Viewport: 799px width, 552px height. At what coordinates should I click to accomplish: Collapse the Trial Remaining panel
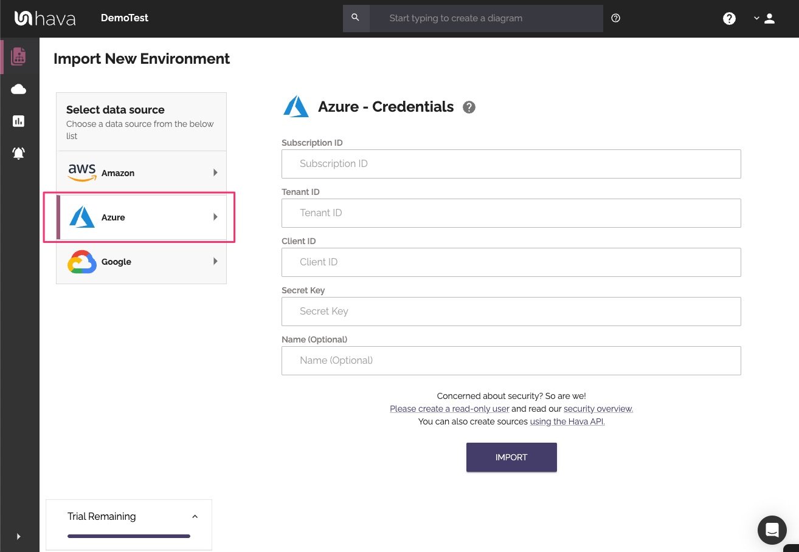click(195, 516)
